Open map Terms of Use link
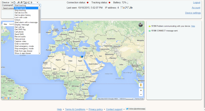205x111 pixels. click(x=139, y=99)
